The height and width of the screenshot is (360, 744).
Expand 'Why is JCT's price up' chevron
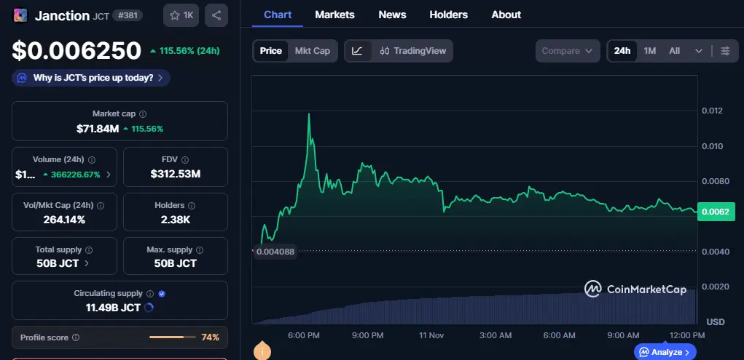click(x=160, y=78)
